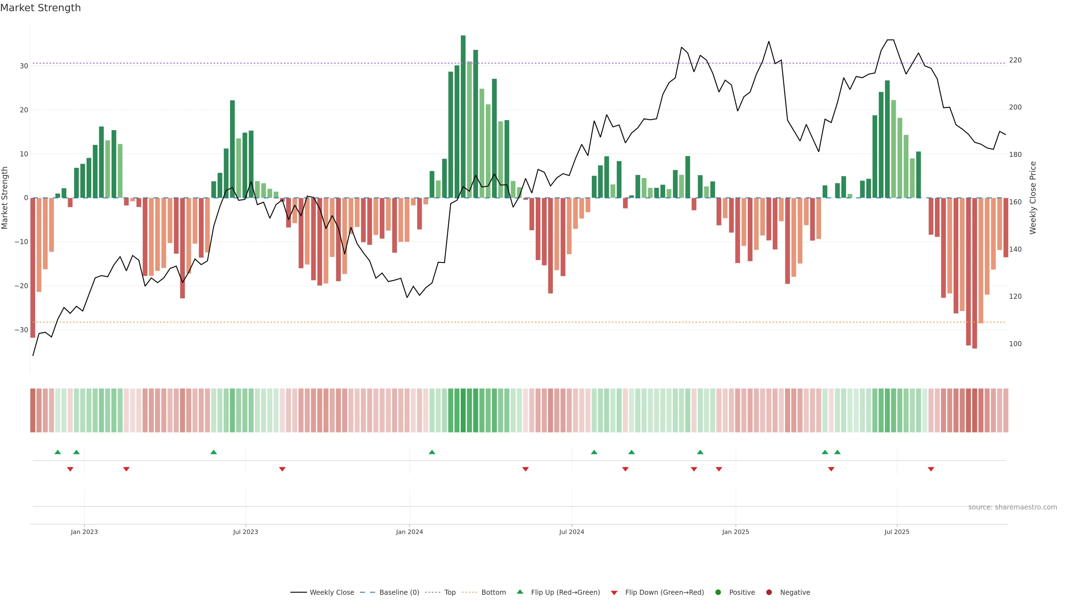The height and width of the screenshot is (602, 1071).
Task: Click the Positive green circle legend icon
Action: (718, 592)
